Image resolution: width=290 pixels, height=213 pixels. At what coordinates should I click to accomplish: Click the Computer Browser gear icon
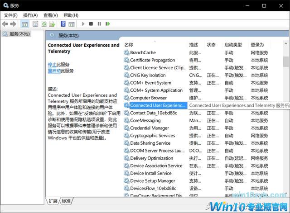(126, 98)
